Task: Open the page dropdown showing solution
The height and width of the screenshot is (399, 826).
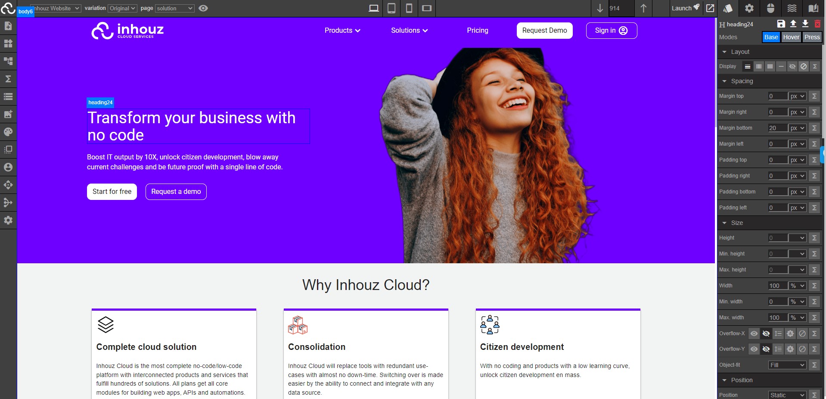Action: pos(174,8)
